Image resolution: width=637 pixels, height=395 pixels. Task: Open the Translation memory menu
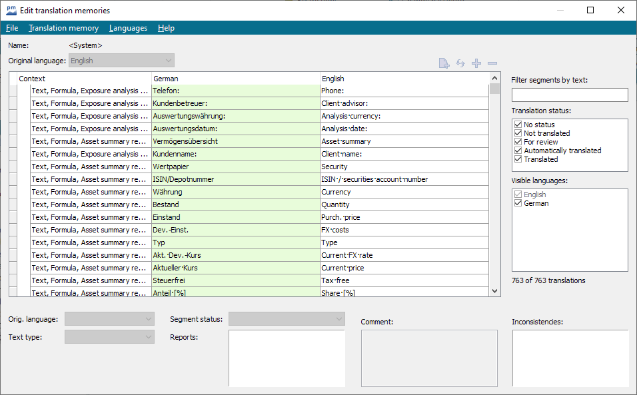[x=63, y=28]
